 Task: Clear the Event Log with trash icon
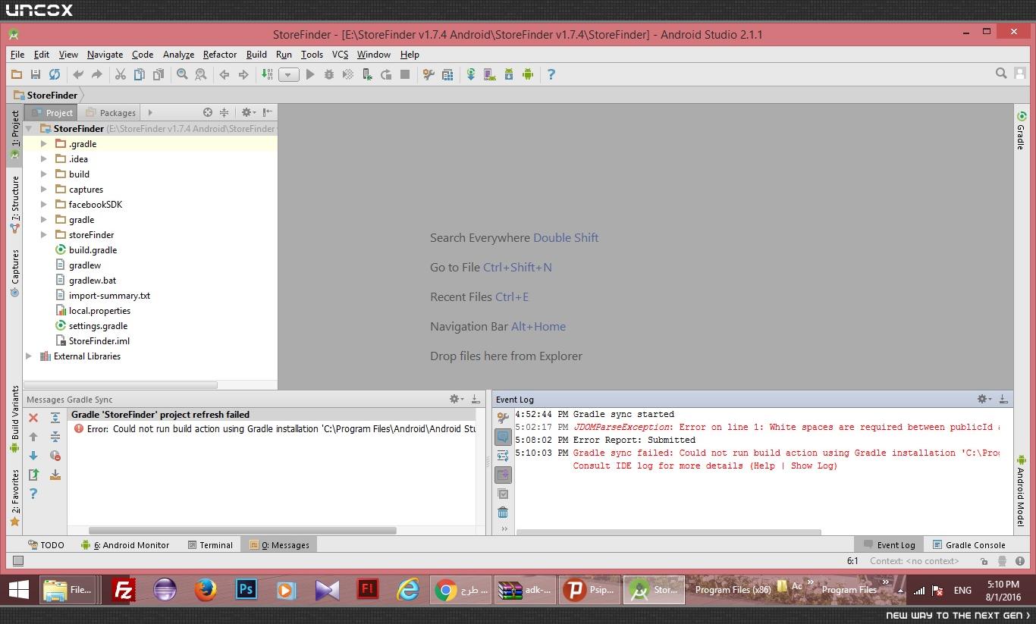(503, 513)
